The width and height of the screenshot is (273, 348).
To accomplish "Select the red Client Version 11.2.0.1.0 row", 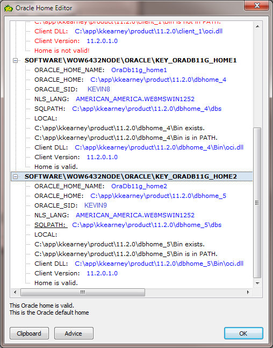I will tap(76, 41).
